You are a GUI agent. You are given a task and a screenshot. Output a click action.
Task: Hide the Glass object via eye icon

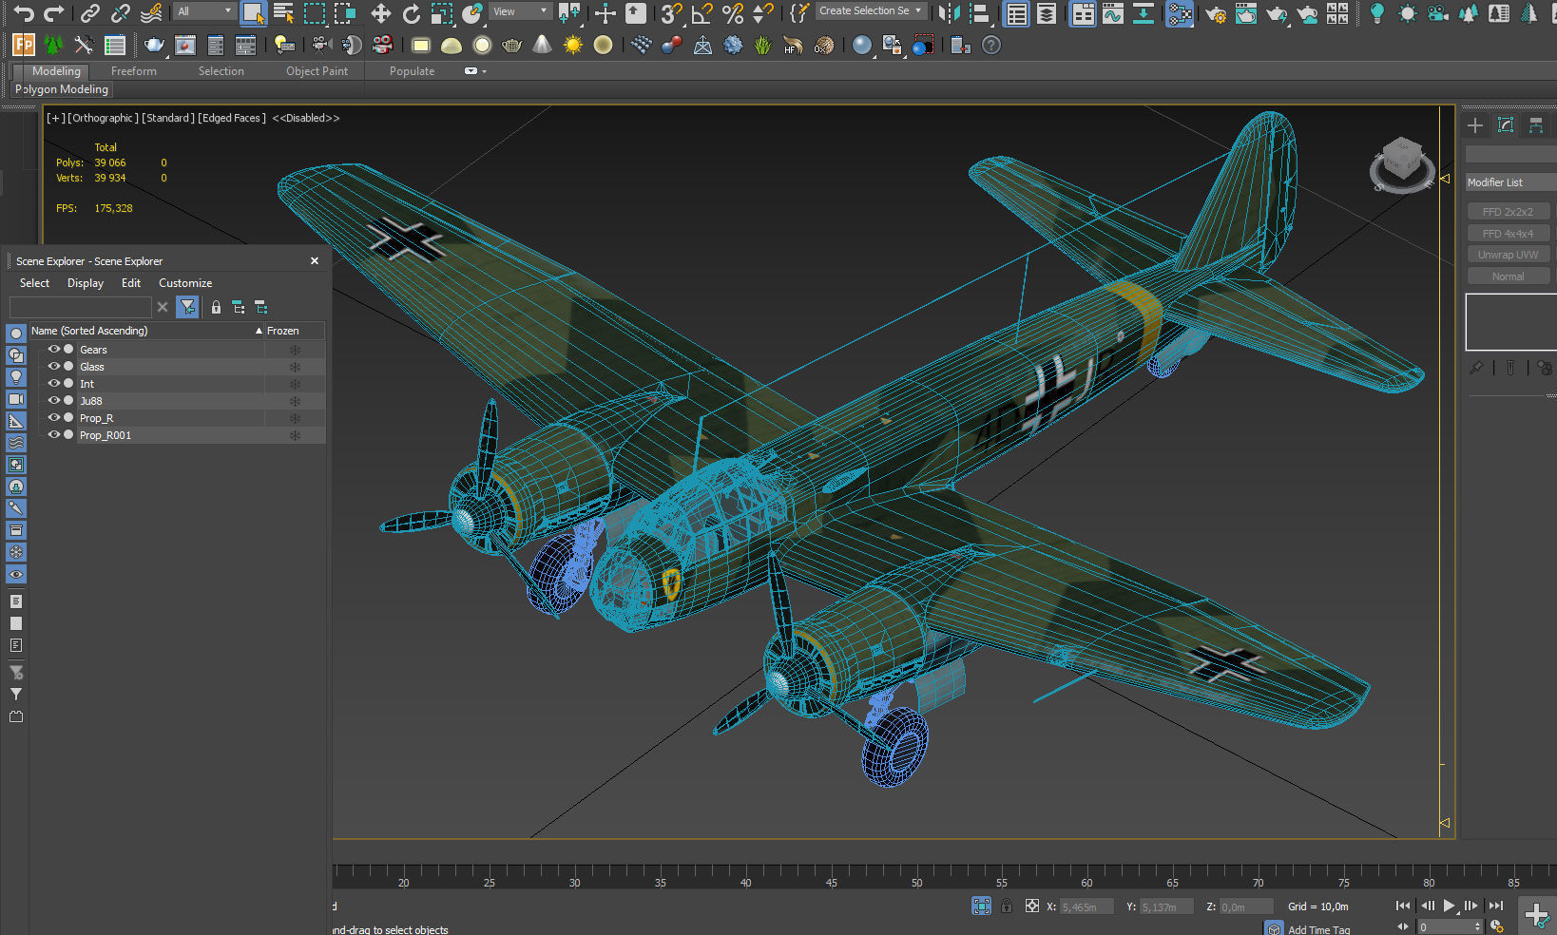(x=54, y=366)
